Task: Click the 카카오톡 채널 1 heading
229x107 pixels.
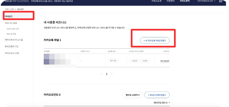Action: [x=52, y=40]
